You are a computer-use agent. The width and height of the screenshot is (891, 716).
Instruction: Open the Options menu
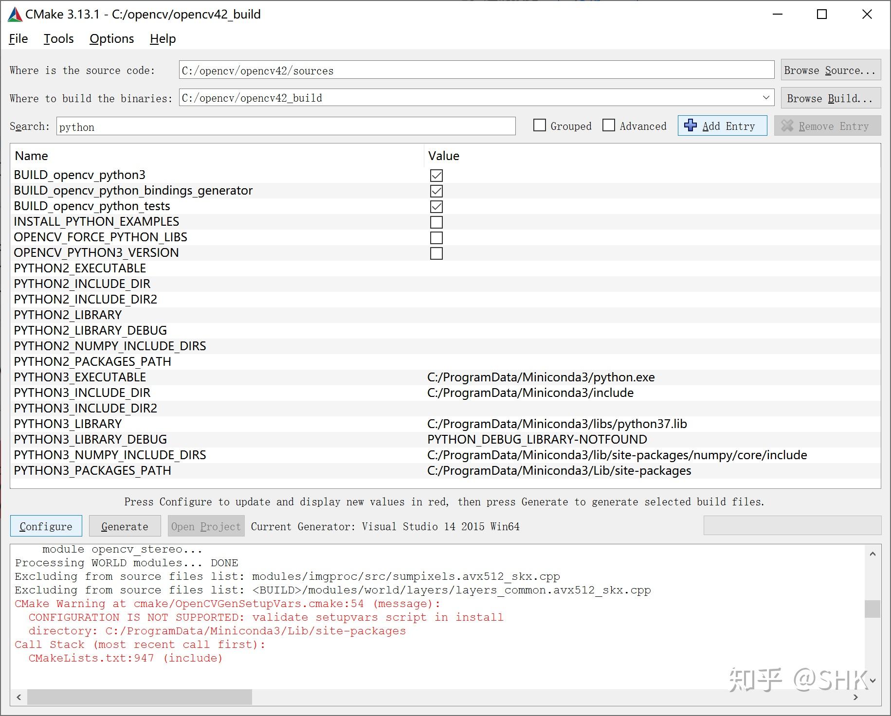[111, 38]
